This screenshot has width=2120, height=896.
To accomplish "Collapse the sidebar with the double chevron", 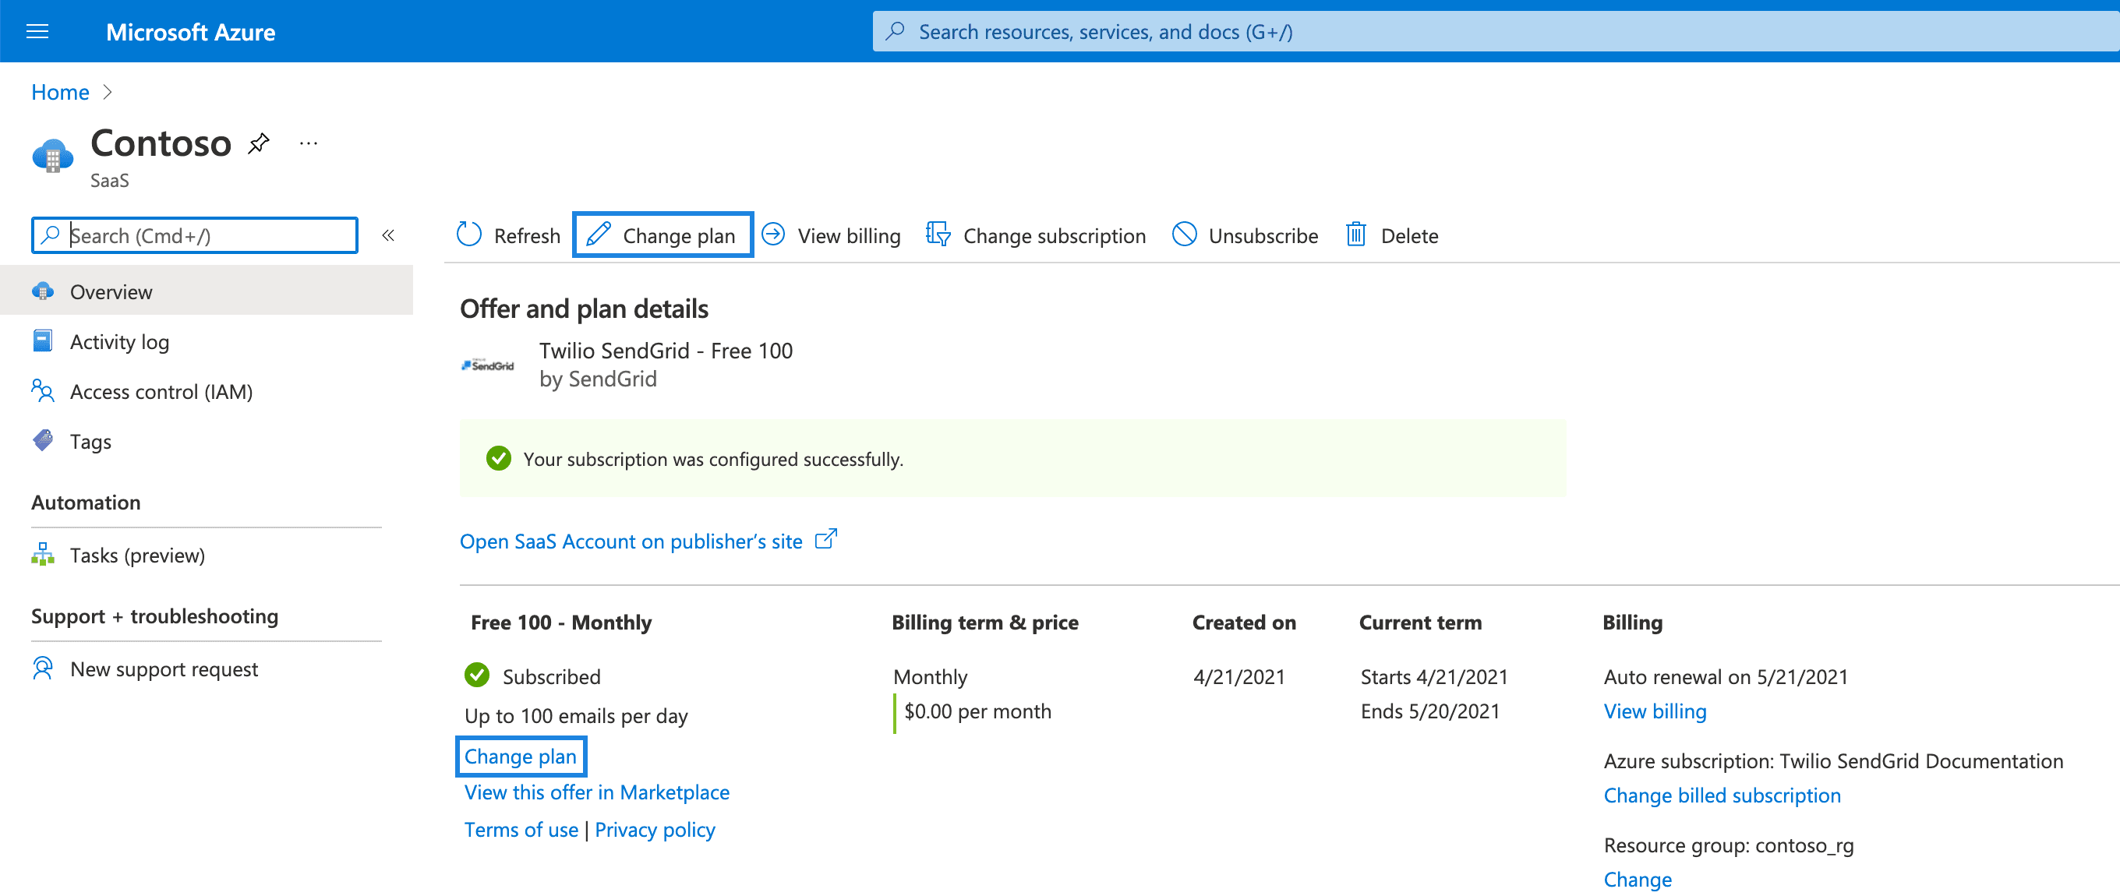I will tap(387, 235).
